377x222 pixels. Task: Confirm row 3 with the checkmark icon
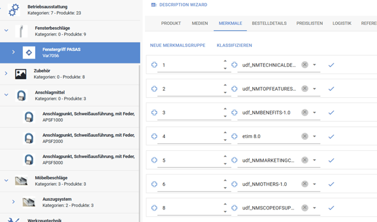click(x=331, y=113)
